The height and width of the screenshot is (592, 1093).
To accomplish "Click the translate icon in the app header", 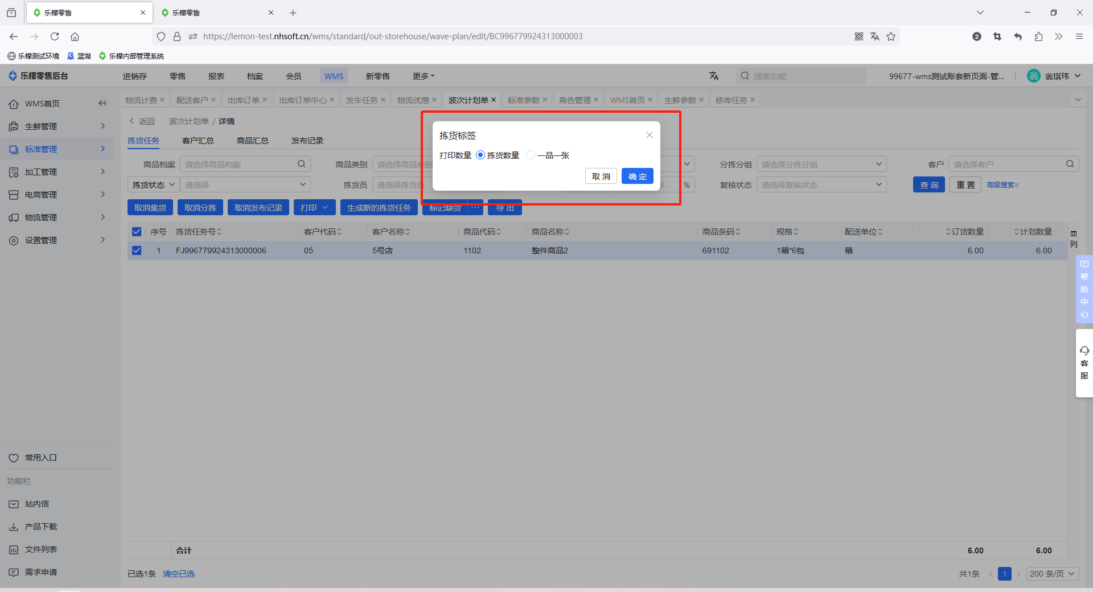I will (x=714, y=76).
